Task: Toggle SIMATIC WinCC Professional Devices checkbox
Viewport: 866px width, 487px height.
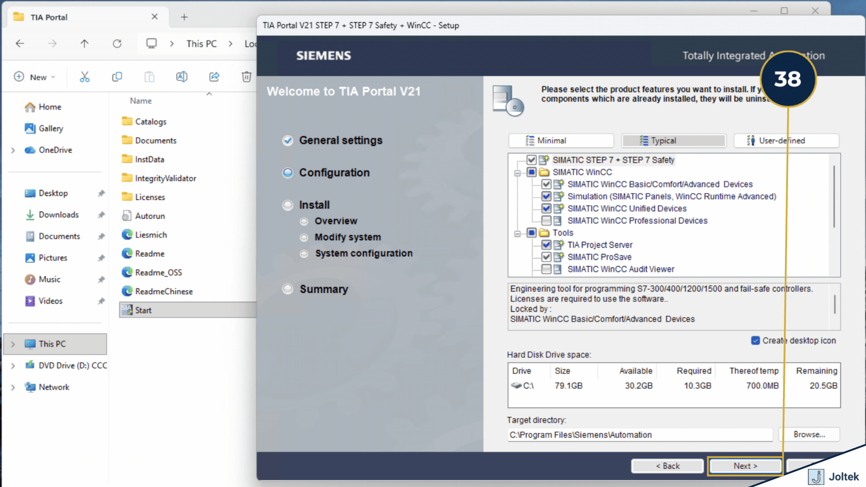Action: pos(546,221)
